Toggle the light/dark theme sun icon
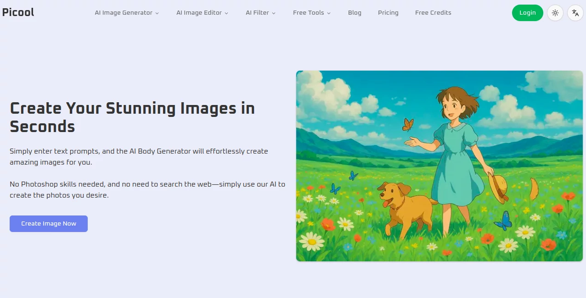The image size is (586, 298). 555,13
